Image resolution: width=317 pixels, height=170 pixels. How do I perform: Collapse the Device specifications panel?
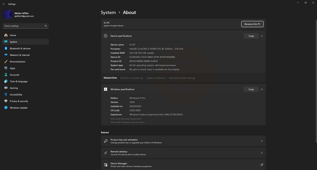tap(262, 36)
